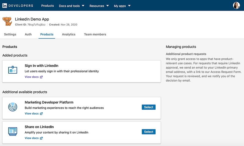Select the Marketing Developer Platform product

(x=149, y=107)
